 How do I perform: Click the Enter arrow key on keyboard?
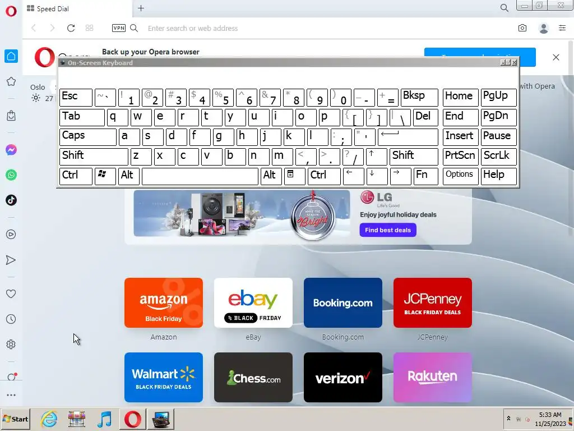pos(408,137)
